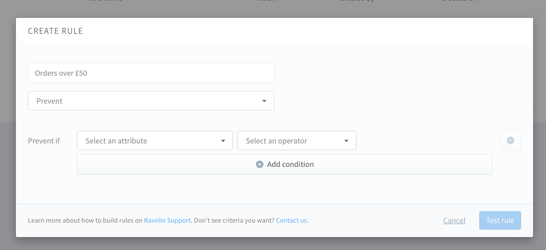Click the Created on column header behind dialog
Viewport: 546px width, 250px height.
pyautogui.click(x=458, y=1)
